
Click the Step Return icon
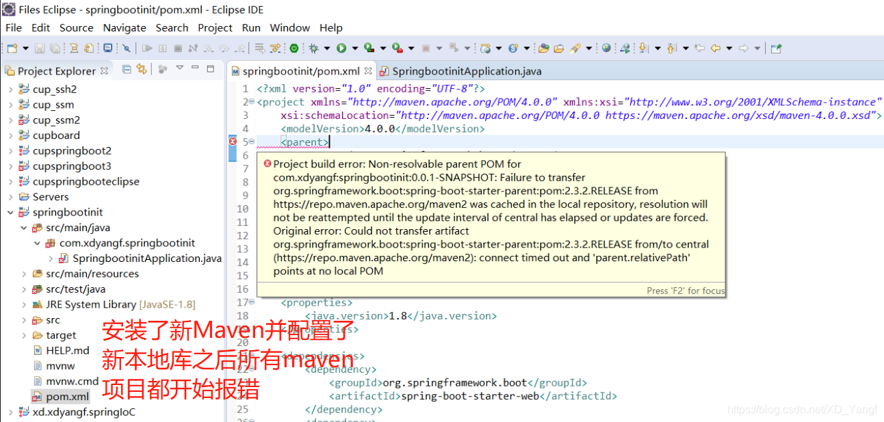(239, 49)
